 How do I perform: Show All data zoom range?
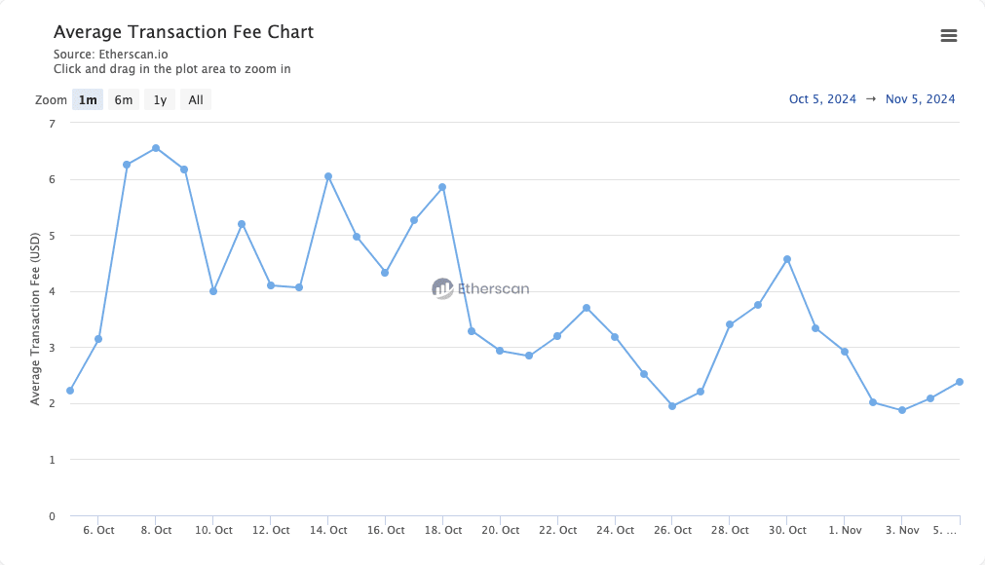click(196, 99)
